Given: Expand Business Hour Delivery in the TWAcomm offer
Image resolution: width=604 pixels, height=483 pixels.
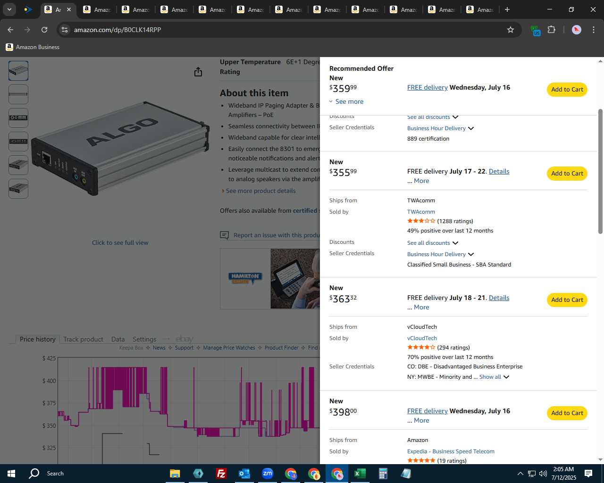Looking at the screenshot, I should click(x=440, y=254).
